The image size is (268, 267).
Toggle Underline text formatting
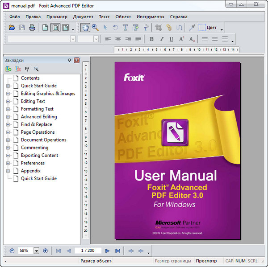click(x=172, y=39)
